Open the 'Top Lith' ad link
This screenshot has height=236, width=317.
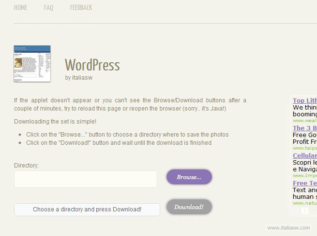coord(305,100)
